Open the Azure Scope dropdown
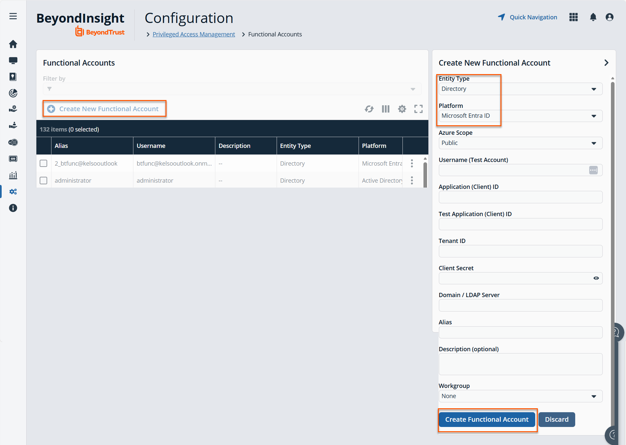Image resolution: width=626 pixels, height=445 pixels. click(521, 143)
